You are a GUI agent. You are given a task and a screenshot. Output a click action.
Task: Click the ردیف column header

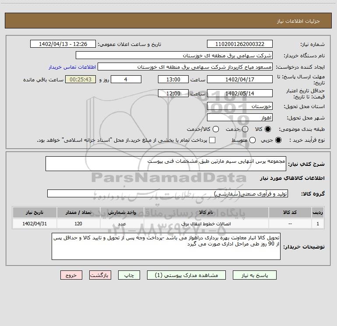318,212
